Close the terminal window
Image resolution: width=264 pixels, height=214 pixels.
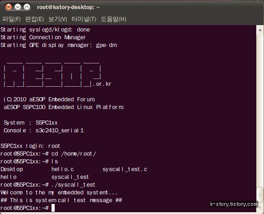tap(8, 7)
